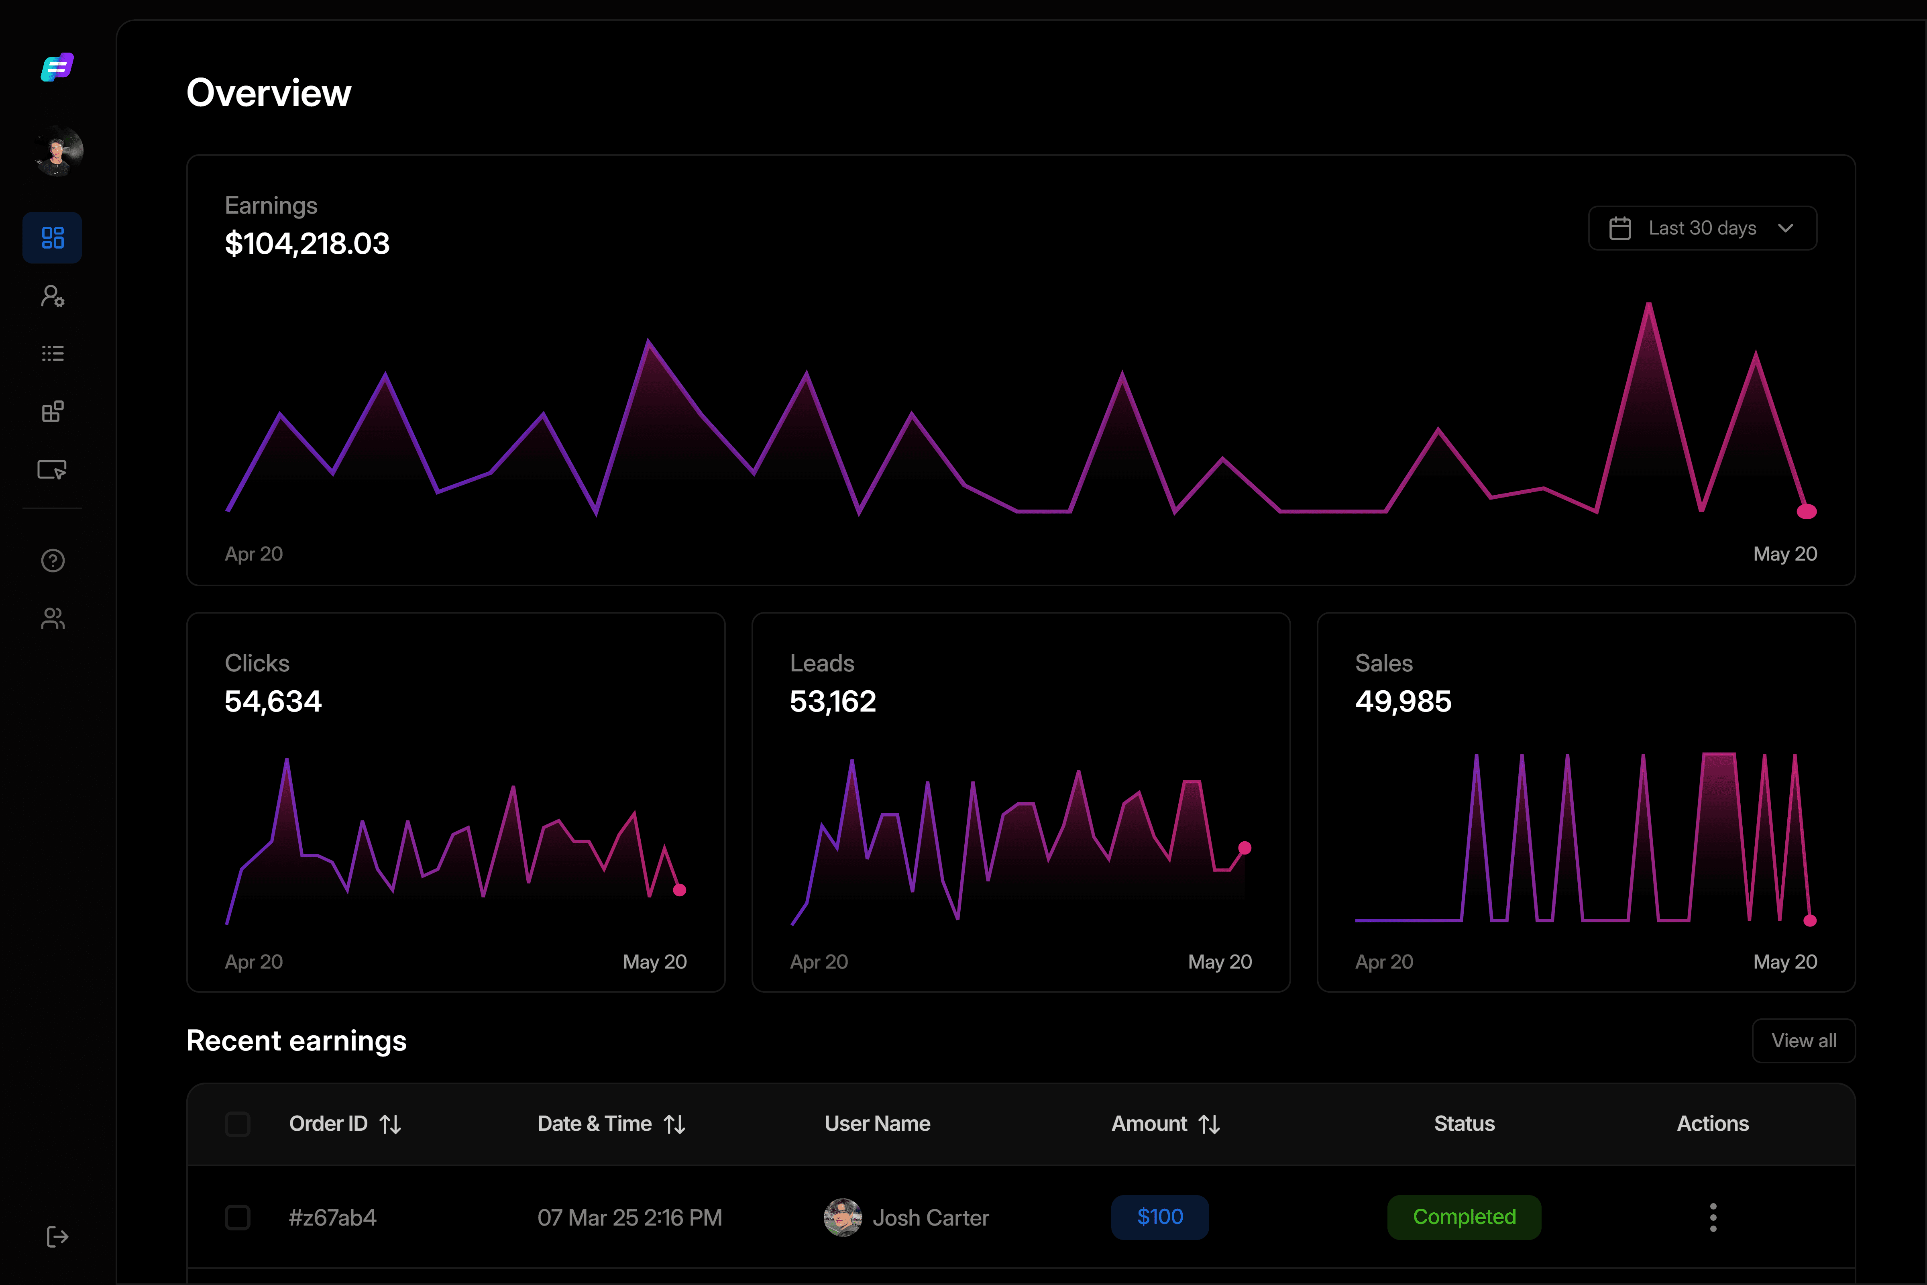Click the Completed status badge
The height and width of the screenshot is (1285, 1927).
point(1464,1217)
